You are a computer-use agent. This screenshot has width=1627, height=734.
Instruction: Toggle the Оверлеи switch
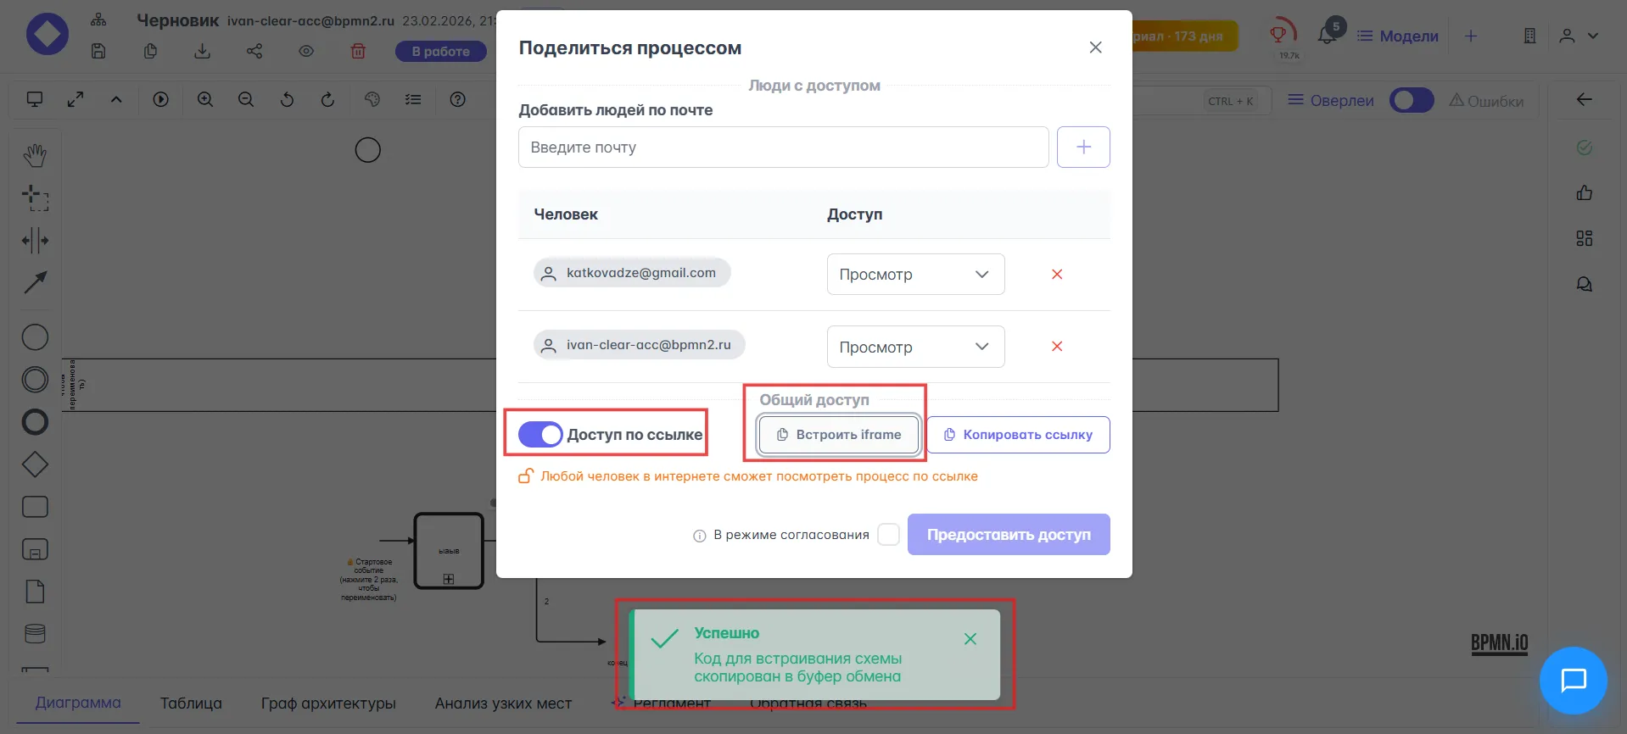pyautogui.click(x=1411, y=100)
